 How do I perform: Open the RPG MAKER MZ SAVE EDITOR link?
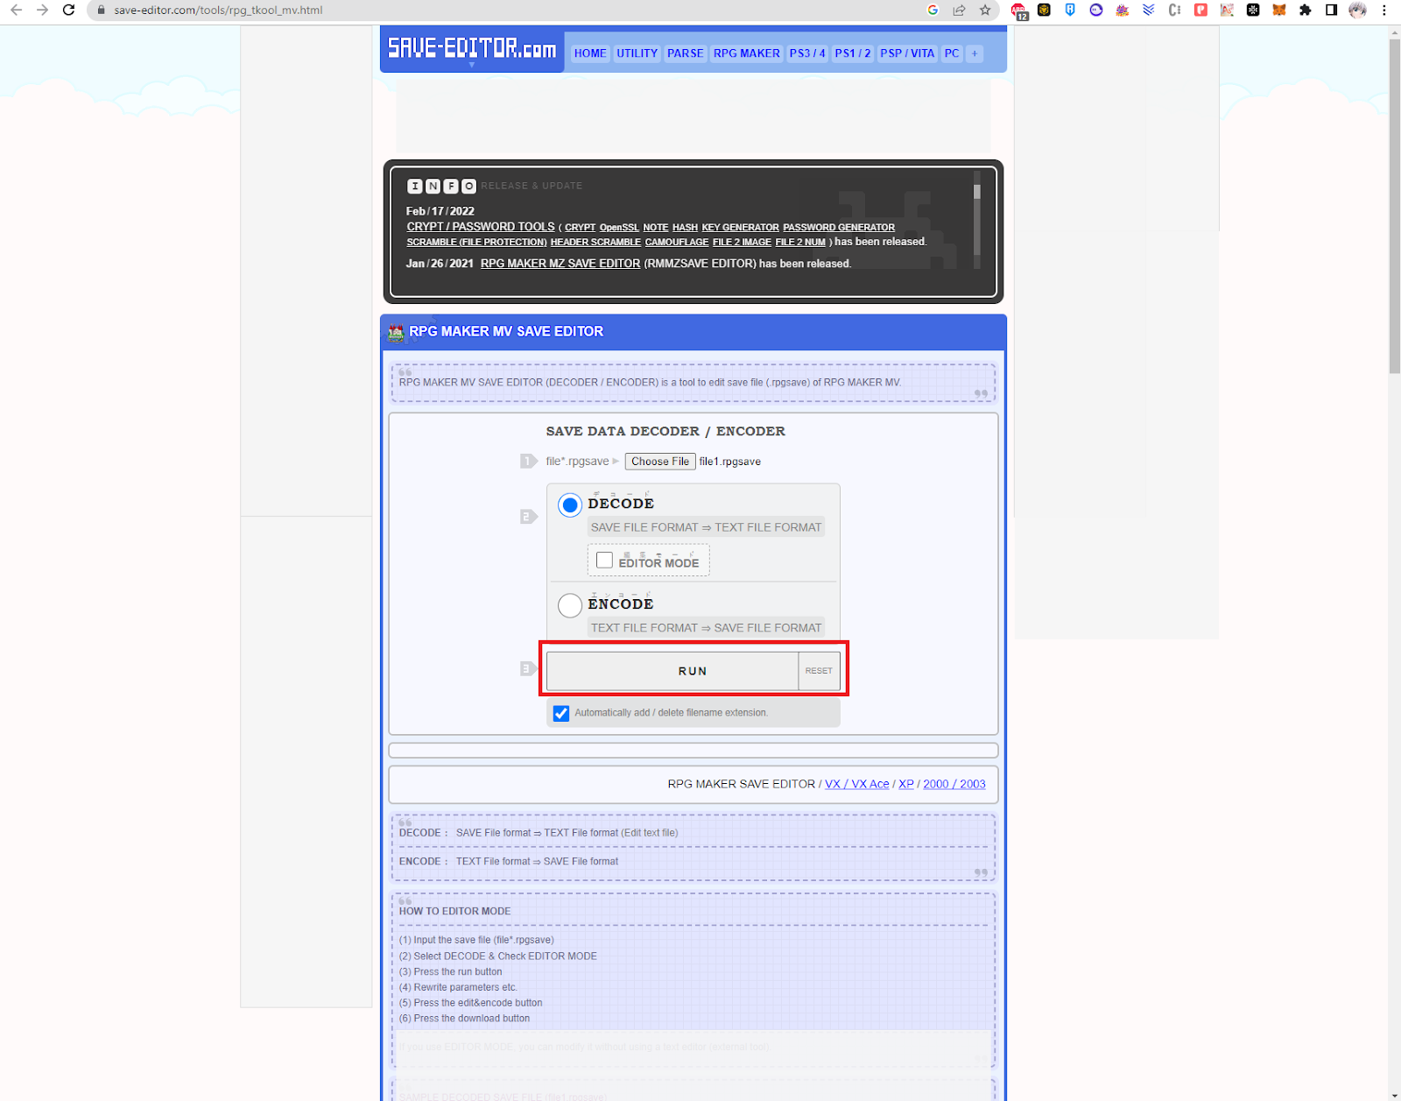coord(560,264)
